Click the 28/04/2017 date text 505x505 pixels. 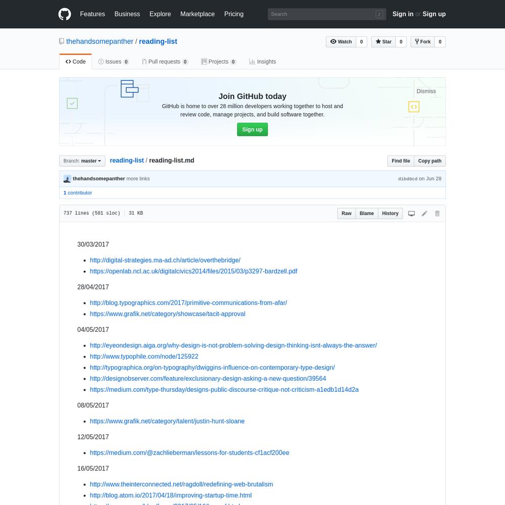click(x=93, y=287)
